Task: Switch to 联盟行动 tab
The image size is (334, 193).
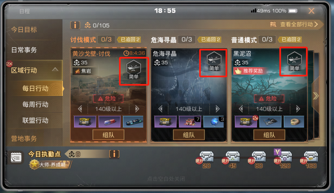Action: pyautogui.click(x=35, y=120)
